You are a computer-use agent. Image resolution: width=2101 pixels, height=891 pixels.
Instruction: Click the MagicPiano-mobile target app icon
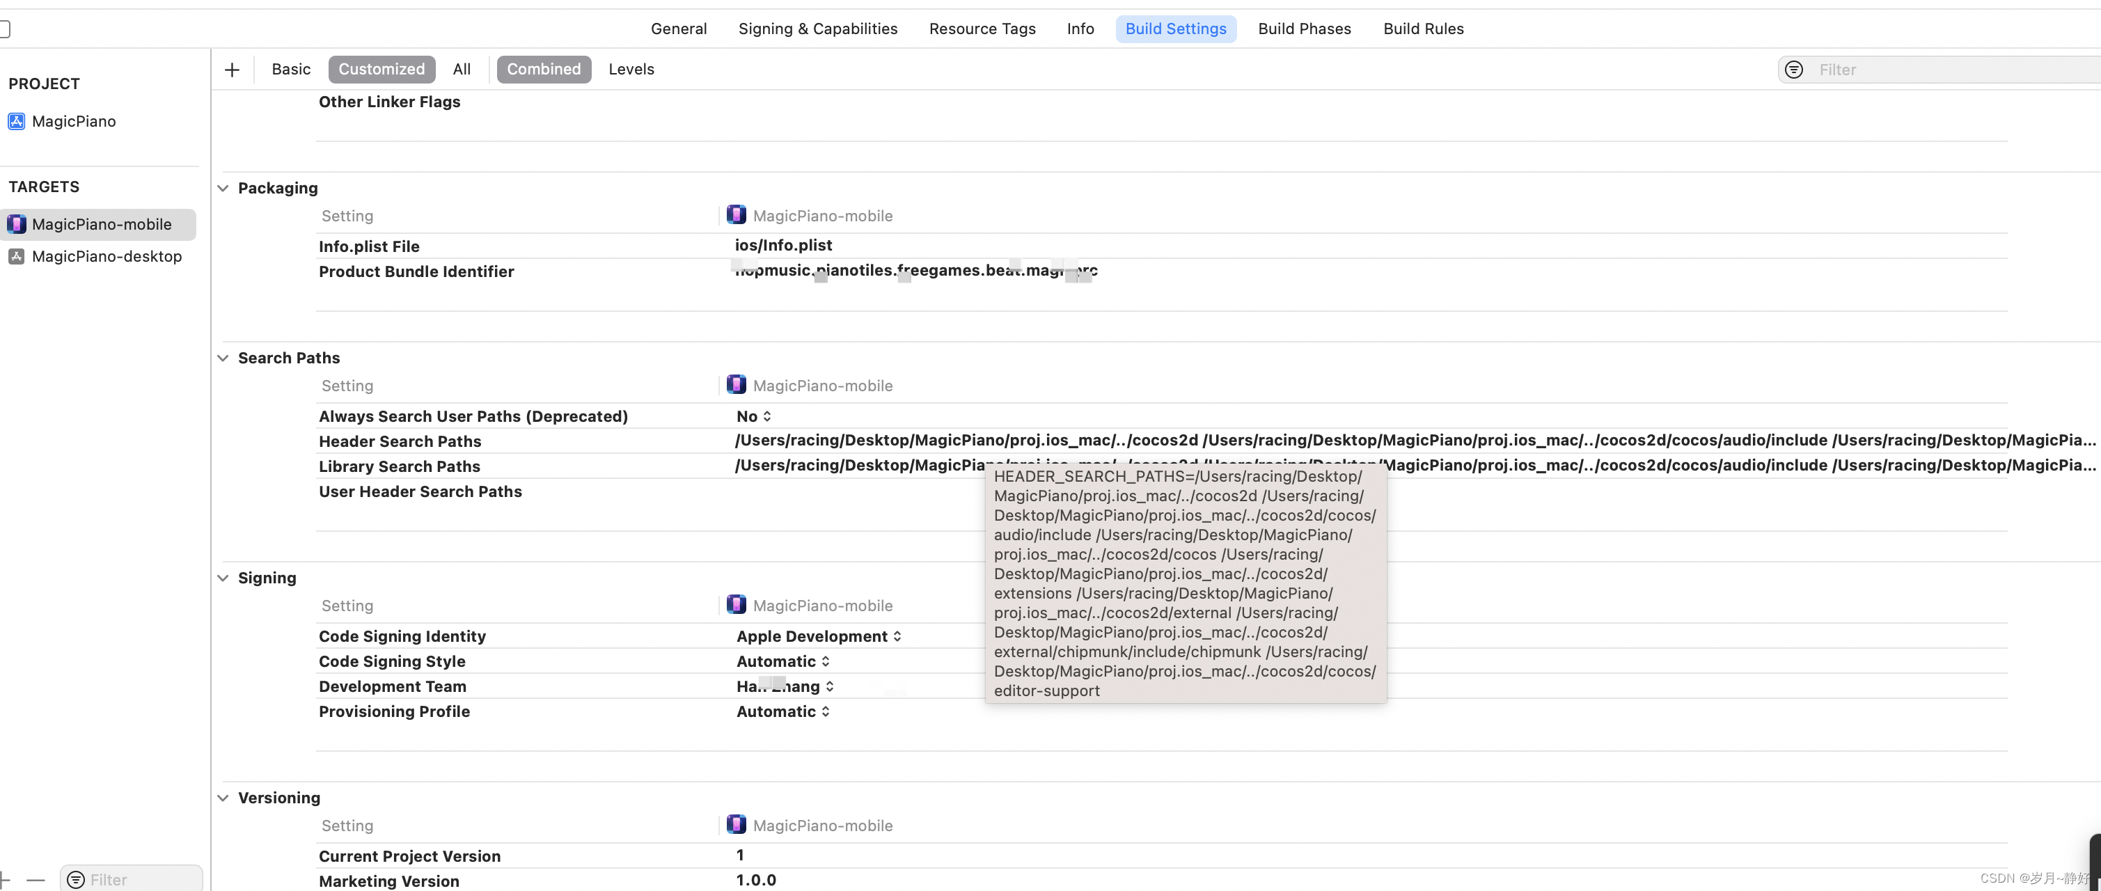pyautogui.click(x=16, y=224)
